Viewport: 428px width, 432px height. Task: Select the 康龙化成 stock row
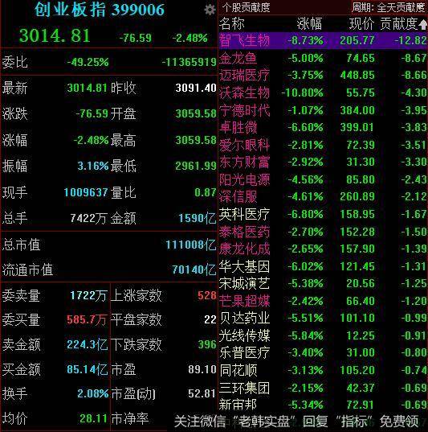point(323,249)
